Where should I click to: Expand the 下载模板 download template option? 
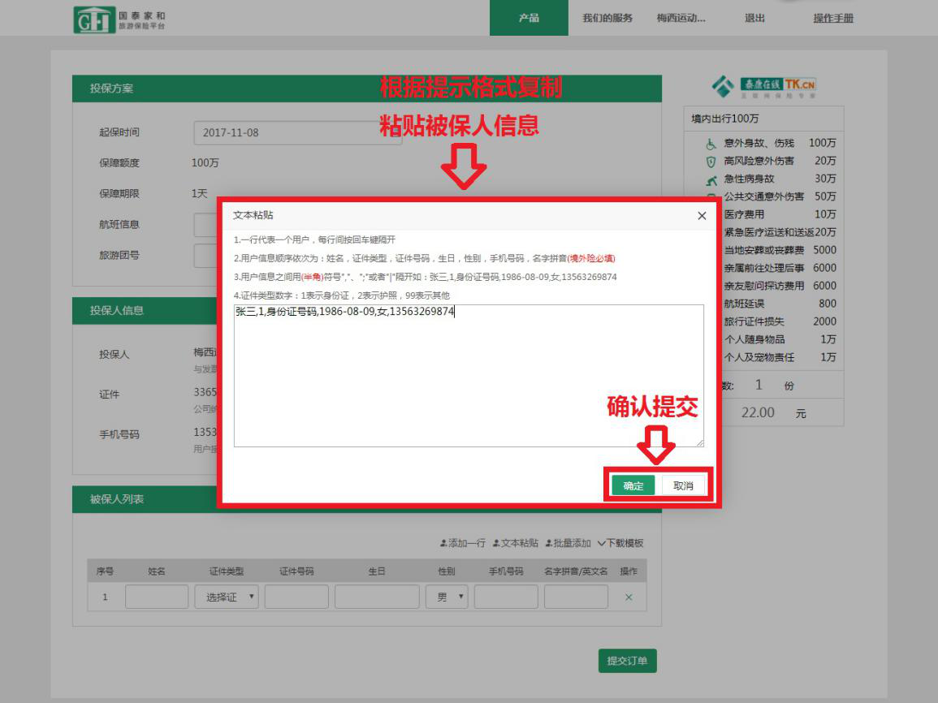pos(620,543)
